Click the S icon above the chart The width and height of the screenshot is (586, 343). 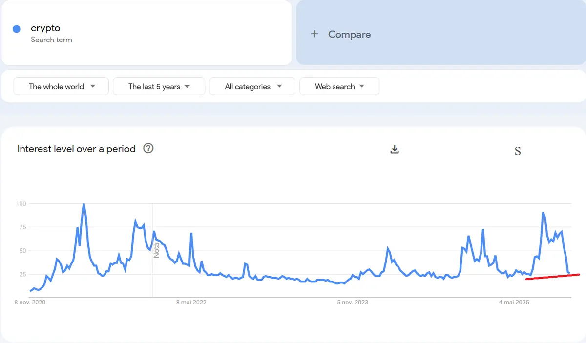[518, 151]
